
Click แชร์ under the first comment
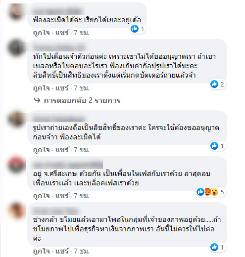(x=62, y=33)
